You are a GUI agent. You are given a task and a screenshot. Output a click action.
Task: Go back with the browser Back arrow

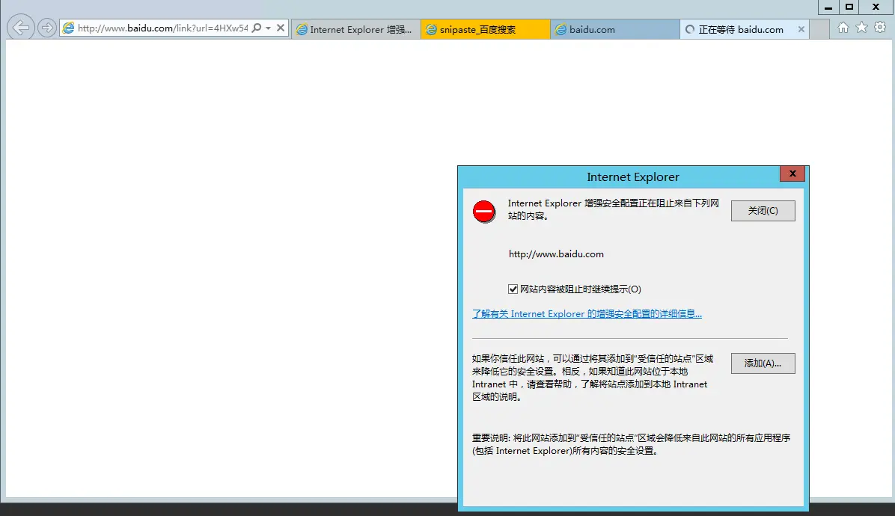pyautogui.click(x=21, y=28)
